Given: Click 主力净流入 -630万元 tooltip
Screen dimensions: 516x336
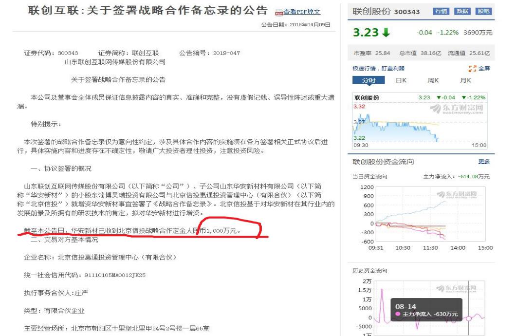Looking at the screenshot, I should tap(426, 314).
